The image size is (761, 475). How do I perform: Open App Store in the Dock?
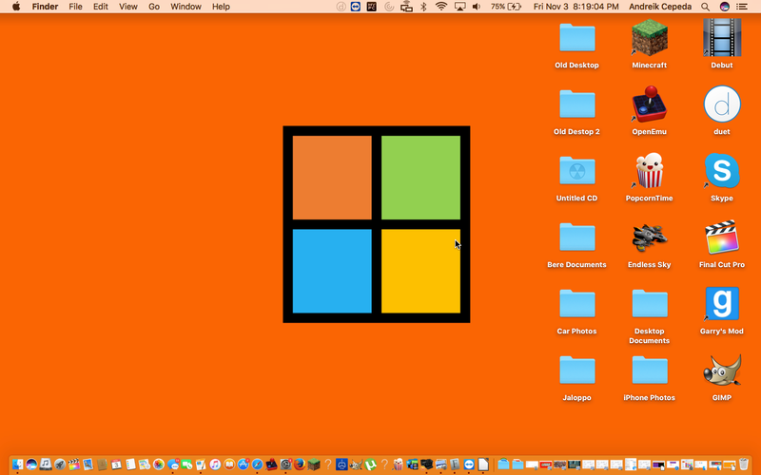point(244,465)
